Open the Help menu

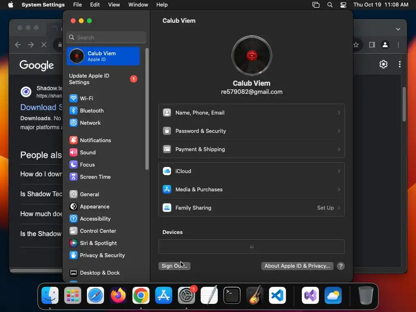[162, 5]
